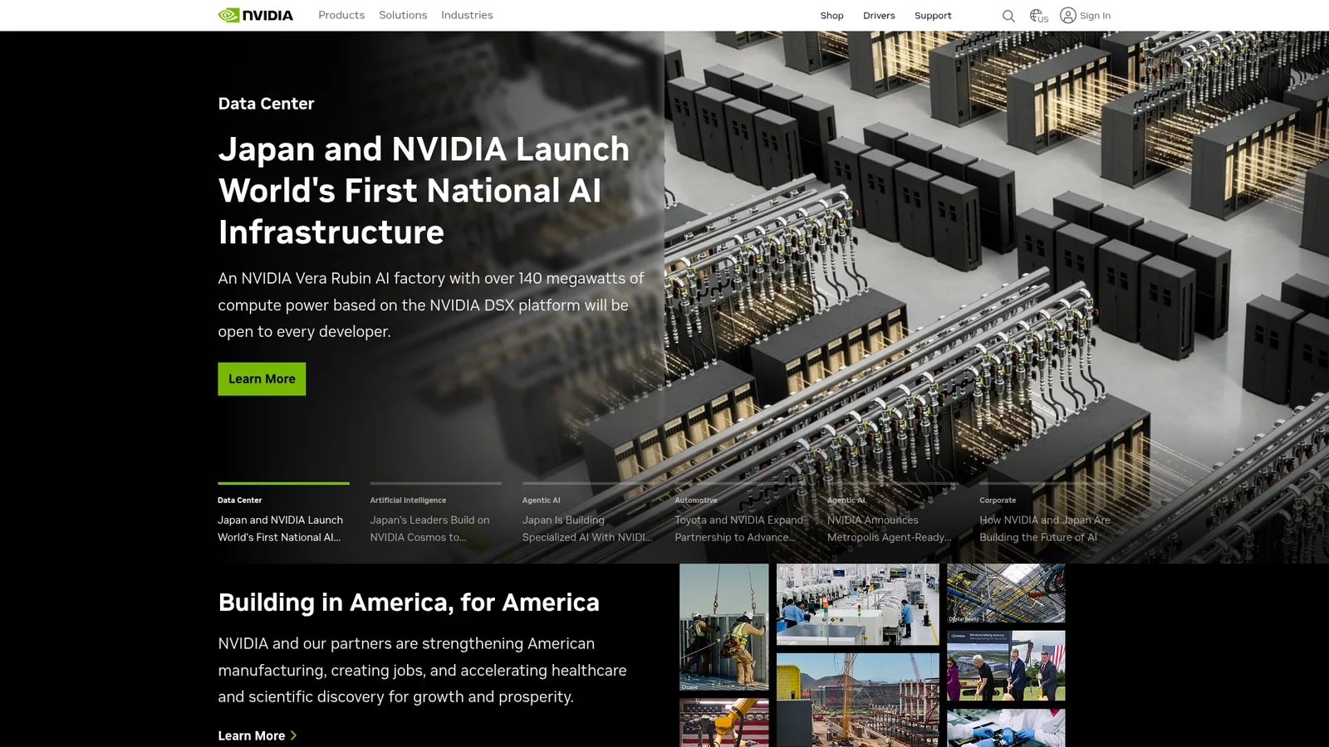Click the NVIDIA logo

pyautogui.click(x=255, y=15)
